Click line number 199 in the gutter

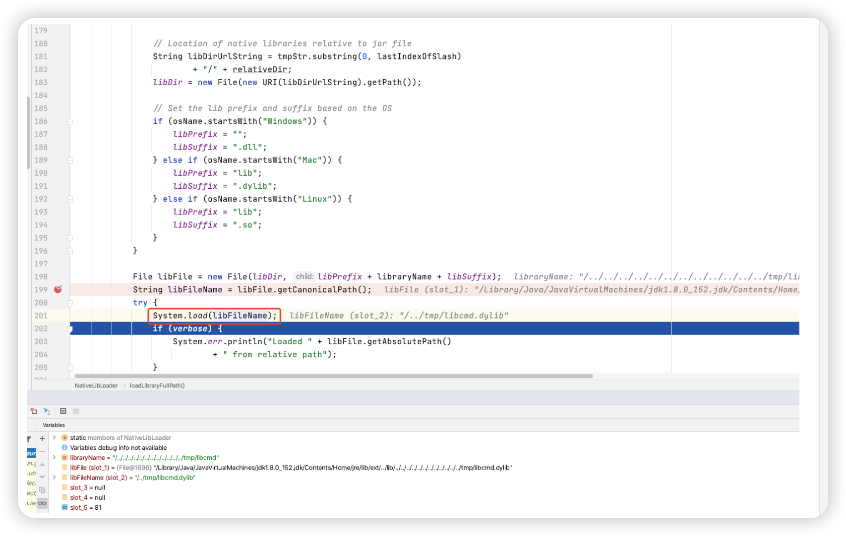click(x=41, y=289)
